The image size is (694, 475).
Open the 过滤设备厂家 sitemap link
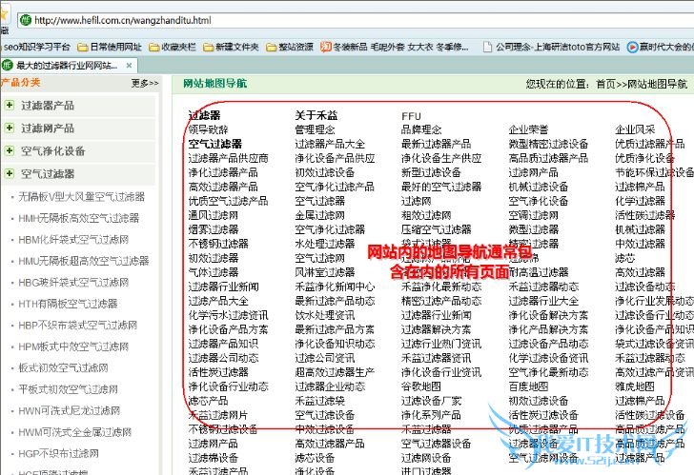(x=431, y=401)
